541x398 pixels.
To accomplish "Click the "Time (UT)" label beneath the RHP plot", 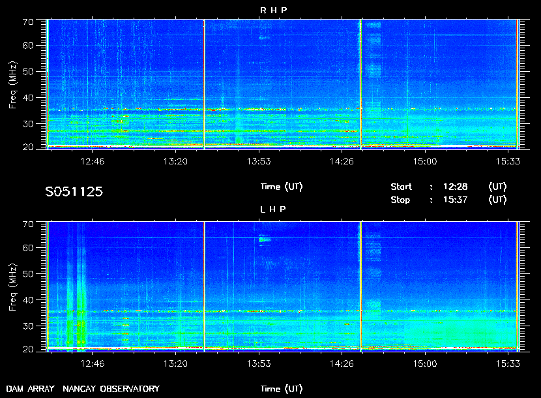I will click(x=282, y=187).
